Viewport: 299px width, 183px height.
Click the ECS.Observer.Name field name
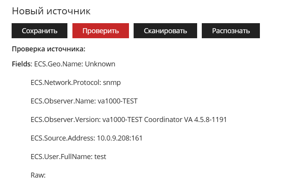[x=63, y=101]
